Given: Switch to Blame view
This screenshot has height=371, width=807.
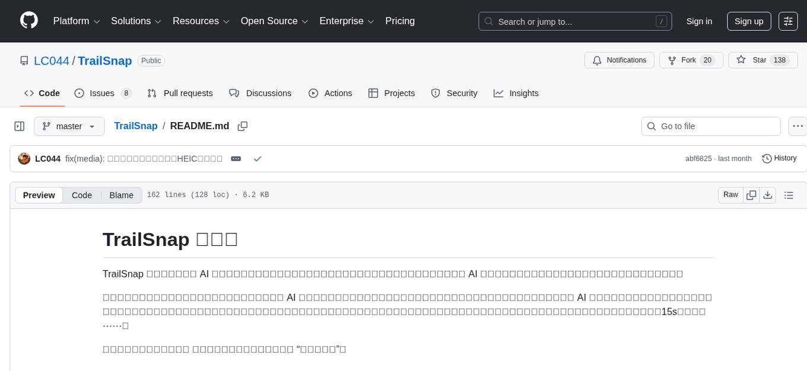Looking at the screenshot, I should [121, 195].
